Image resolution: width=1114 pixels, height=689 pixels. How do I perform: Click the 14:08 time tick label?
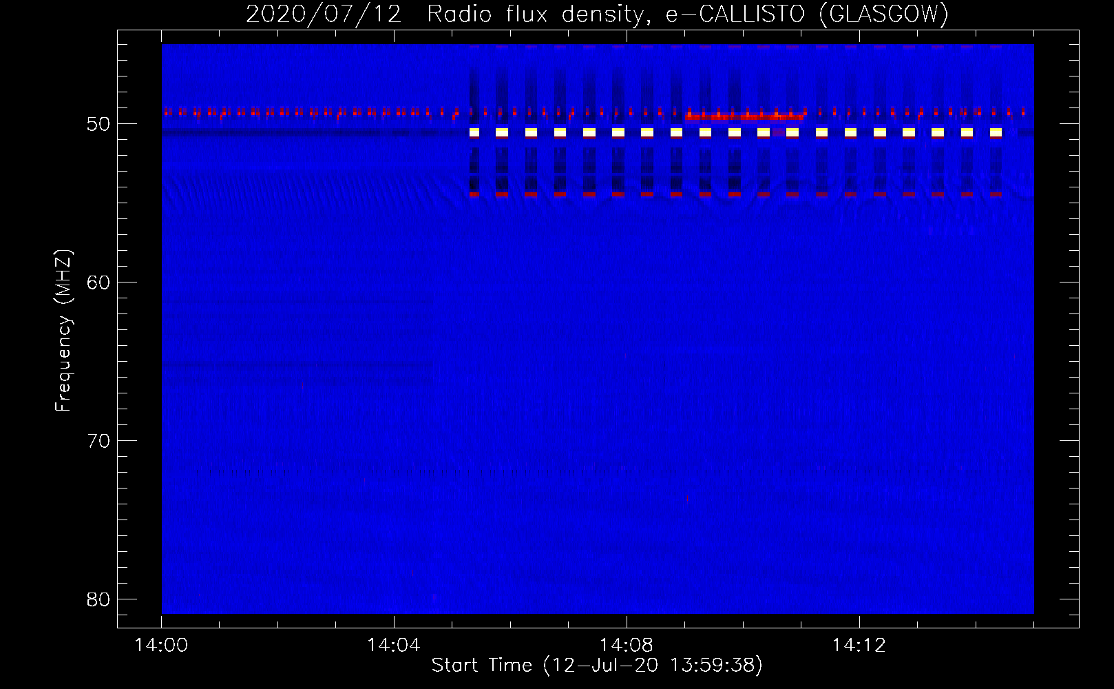point(627,646)
